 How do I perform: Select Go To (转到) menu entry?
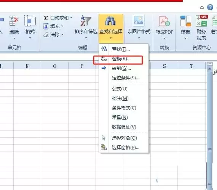click(x=121, y=68)
